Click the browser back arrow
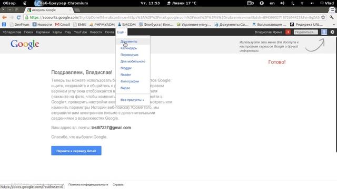 4,17
